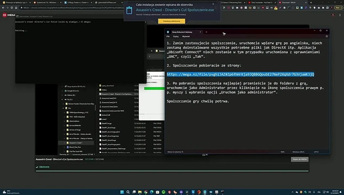Image resolution: width=344 pixels, height=195 pixels.
Task: Open the Edytuj menu in Notepad
Action: click(x=176, y=36)
